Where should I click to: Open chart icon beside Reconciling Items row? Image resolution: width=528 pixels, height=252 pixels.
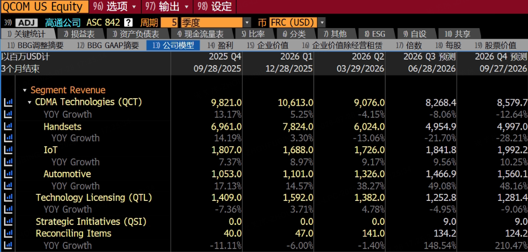point(8,233)
